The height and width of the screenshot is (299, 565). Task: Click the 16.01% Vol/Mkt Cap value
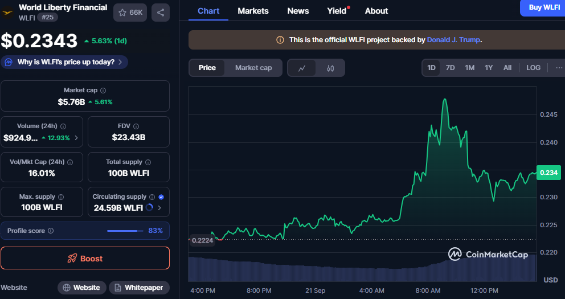42,173
